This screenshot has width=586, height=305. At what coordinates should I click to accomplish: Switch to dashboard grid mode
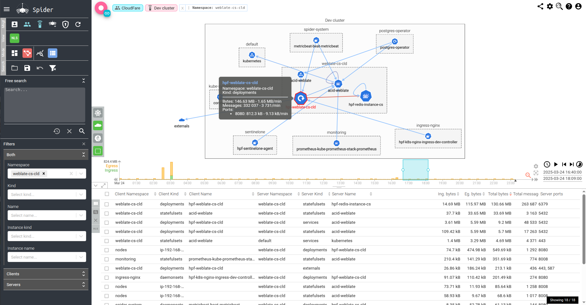coord(15,53)
